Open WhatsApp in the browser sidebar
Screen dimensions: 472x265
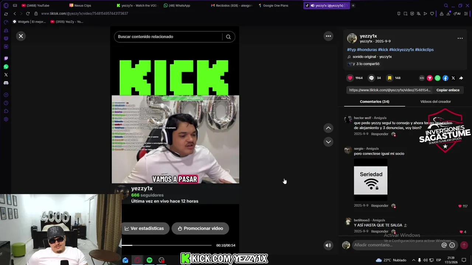(6, 67)
